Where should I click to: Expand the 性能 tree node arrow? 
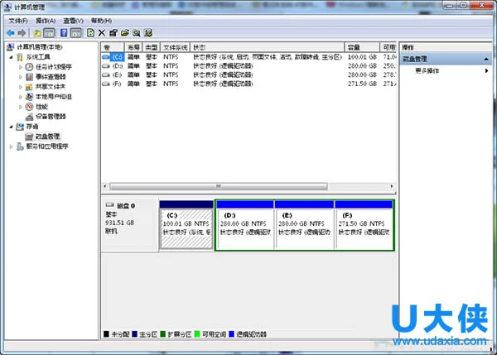[x=21, y=107]
